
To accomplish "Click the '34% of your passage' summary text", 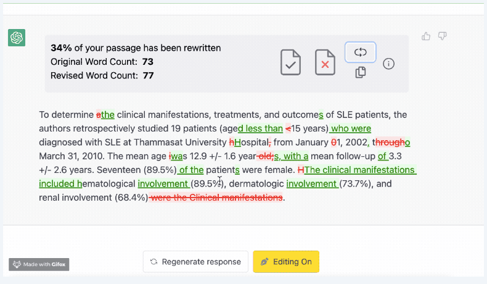I will 136,48.
